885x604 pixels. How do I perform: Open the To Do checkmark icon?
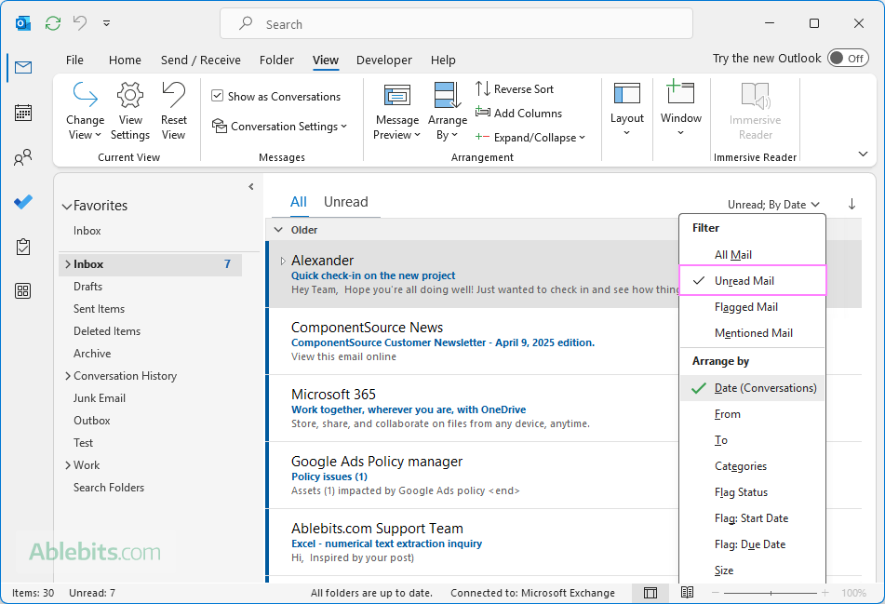[23, 202]
